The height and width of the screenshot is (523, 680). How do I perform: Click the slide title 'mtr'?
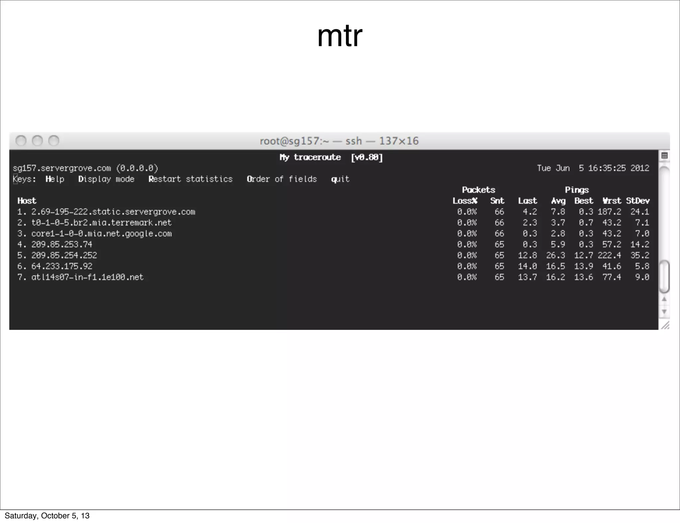(340, 36)
